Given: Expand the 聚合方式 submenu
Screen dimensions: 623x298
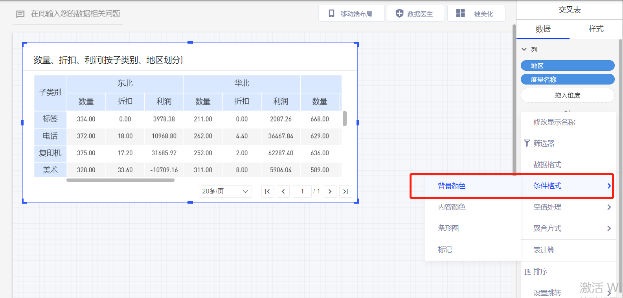Looking at the screenshot, I should tap(609, 228).
